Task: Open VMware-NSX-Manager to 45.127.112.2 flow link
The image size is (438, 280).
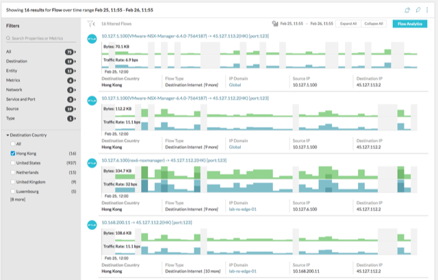Action: point(185,98)
